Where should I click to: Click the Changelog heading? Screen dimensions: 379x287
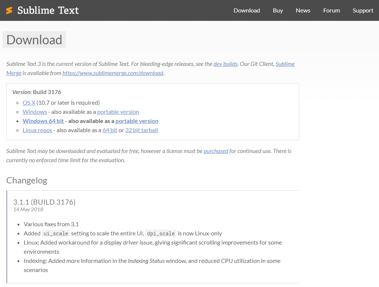click(x=27, y=180)
